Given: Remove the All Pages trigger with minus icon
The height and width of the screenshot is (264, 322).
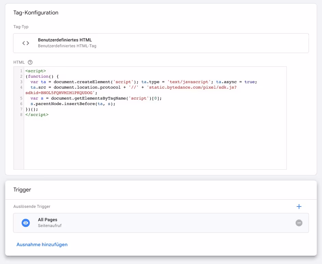Looking at the screenshot, I should coord(299,223).
